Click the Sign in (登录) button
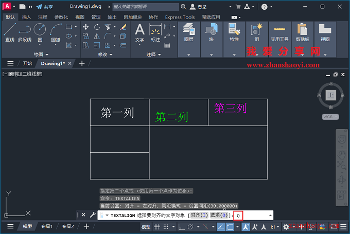This screenshot has width=350, height=234. point(199,7)
